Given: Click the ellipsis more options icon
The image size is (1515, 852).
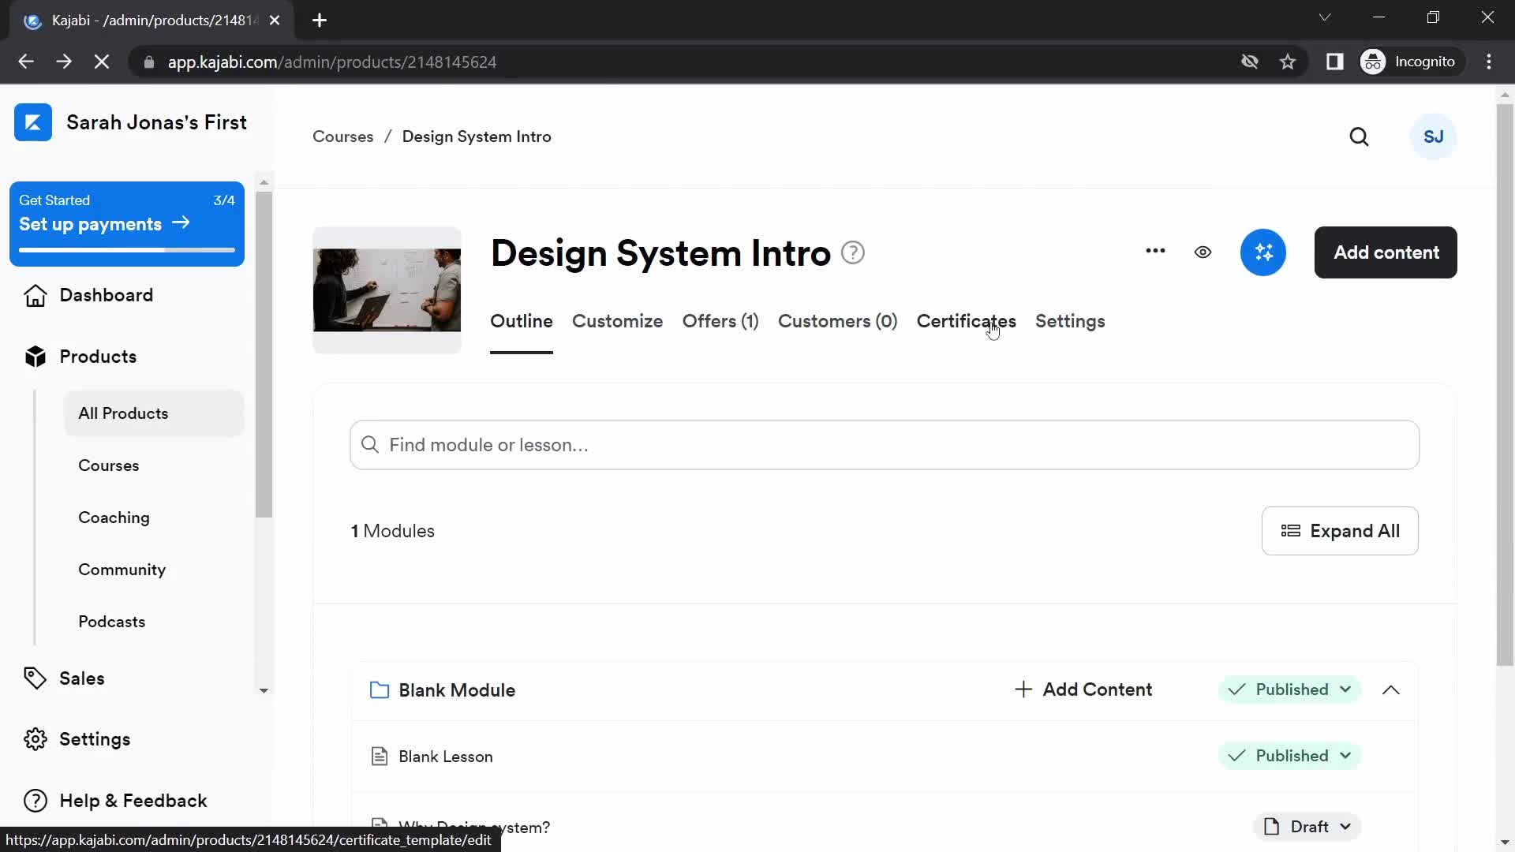Looking at the screenshot, I should click(x=1155, y=252).
